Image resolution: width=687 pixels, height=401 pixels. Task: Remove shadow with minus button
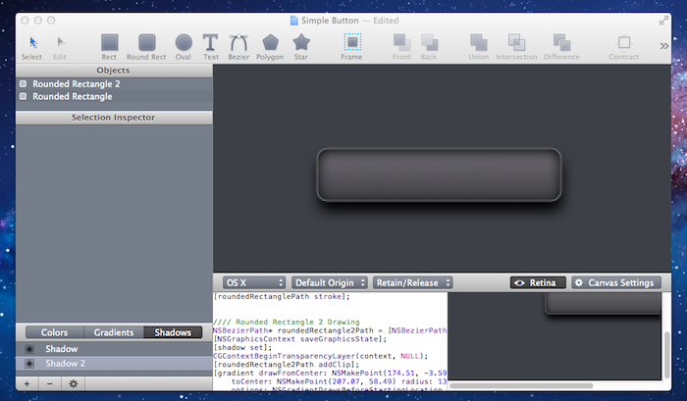[49, 384]
